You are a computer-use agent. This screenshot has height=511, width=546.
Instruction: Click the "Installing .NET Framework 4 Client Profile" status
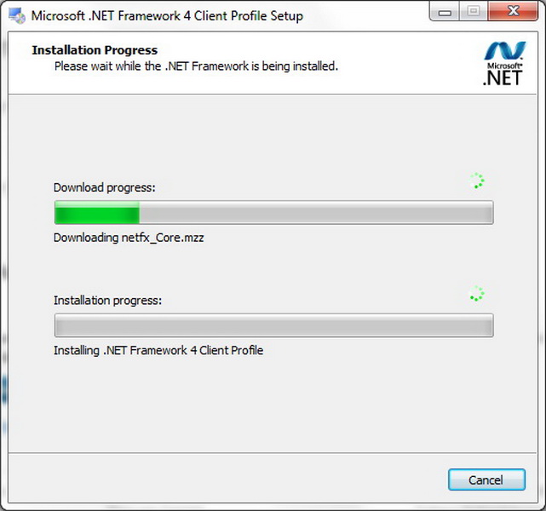[x=158, y=350]
